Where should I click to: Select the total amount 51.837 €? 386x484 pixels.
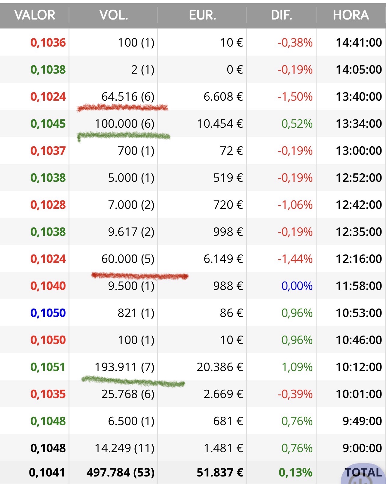tap(220, 473)
